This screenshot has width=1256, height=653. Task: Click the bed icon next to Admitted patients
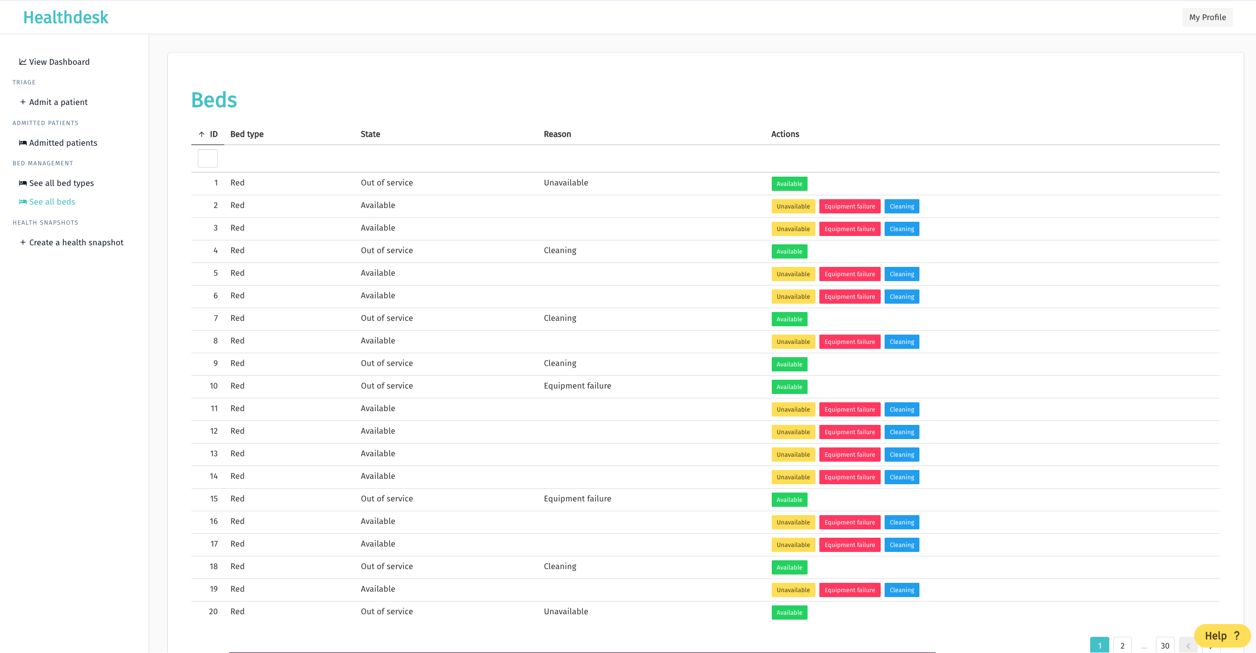tap(23, 143)
